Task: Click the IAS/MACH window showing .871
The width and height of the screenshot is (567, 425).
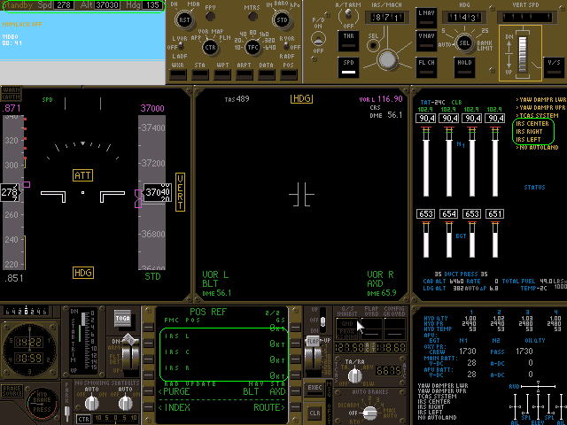Action: click(386, 17)
